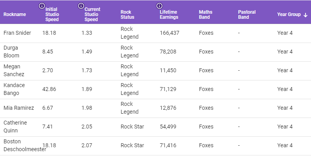311x157 pixels.
Task: Click info icon above Initial Studio Speed
Action: point(42,6)
